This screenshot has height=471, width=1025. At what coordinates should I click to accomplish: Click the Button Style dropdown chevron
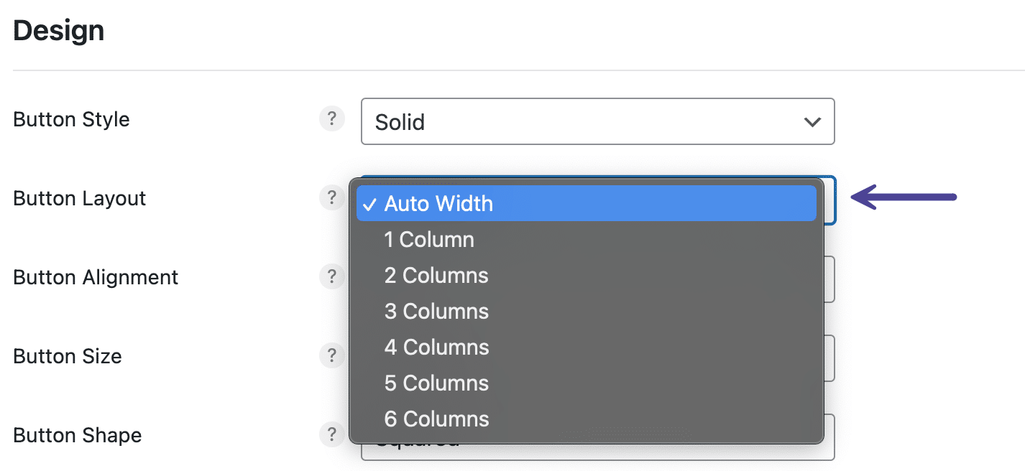click(x=812, y=122)
